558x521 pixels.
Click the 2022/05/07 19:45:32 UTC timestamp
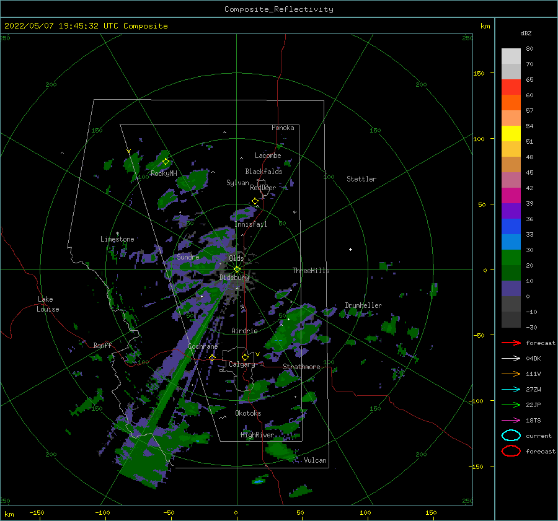click(86, 26)
